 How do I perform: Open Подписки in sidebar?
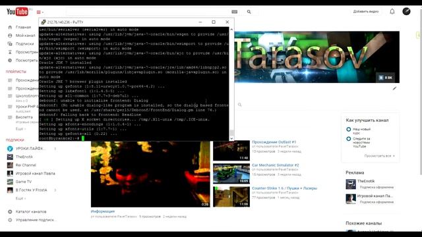(24, 44)
